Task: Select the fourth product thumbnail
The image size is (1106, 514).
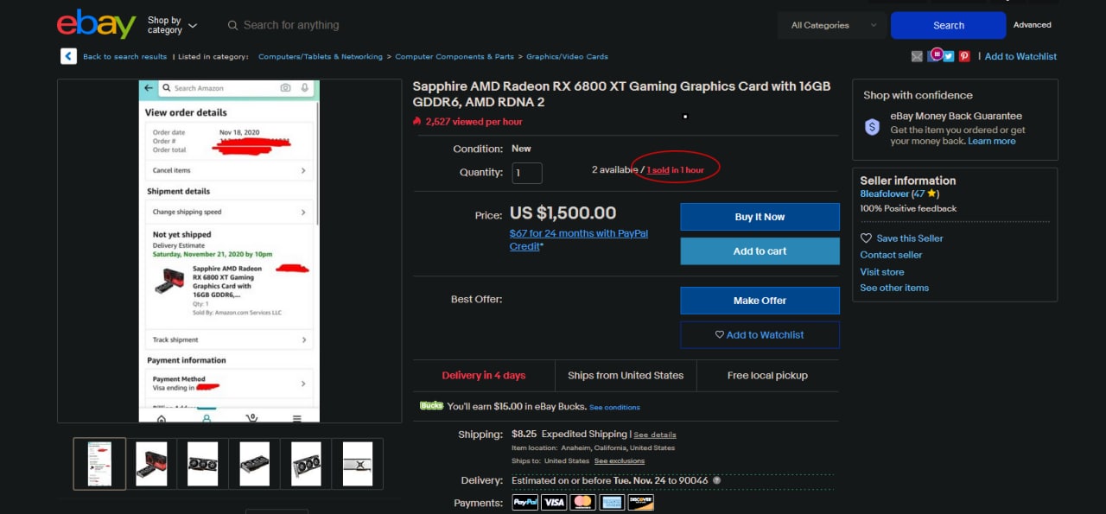Action: point(255,464)
